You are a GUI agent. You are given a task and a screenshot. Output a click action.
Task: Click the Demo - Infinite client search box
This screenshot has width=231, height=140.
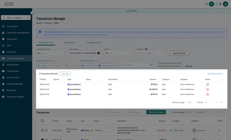pos(16,18)
